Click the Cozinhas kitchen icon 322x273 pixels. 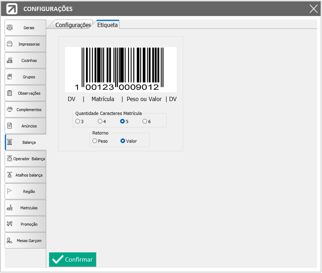coord(10,60)
